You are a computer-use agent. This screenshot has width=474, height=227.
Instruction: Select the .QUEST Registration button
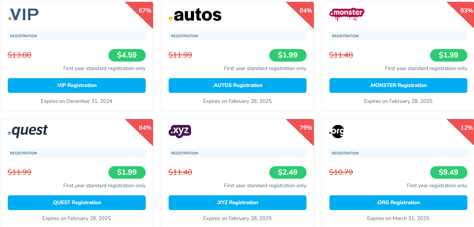76,202
